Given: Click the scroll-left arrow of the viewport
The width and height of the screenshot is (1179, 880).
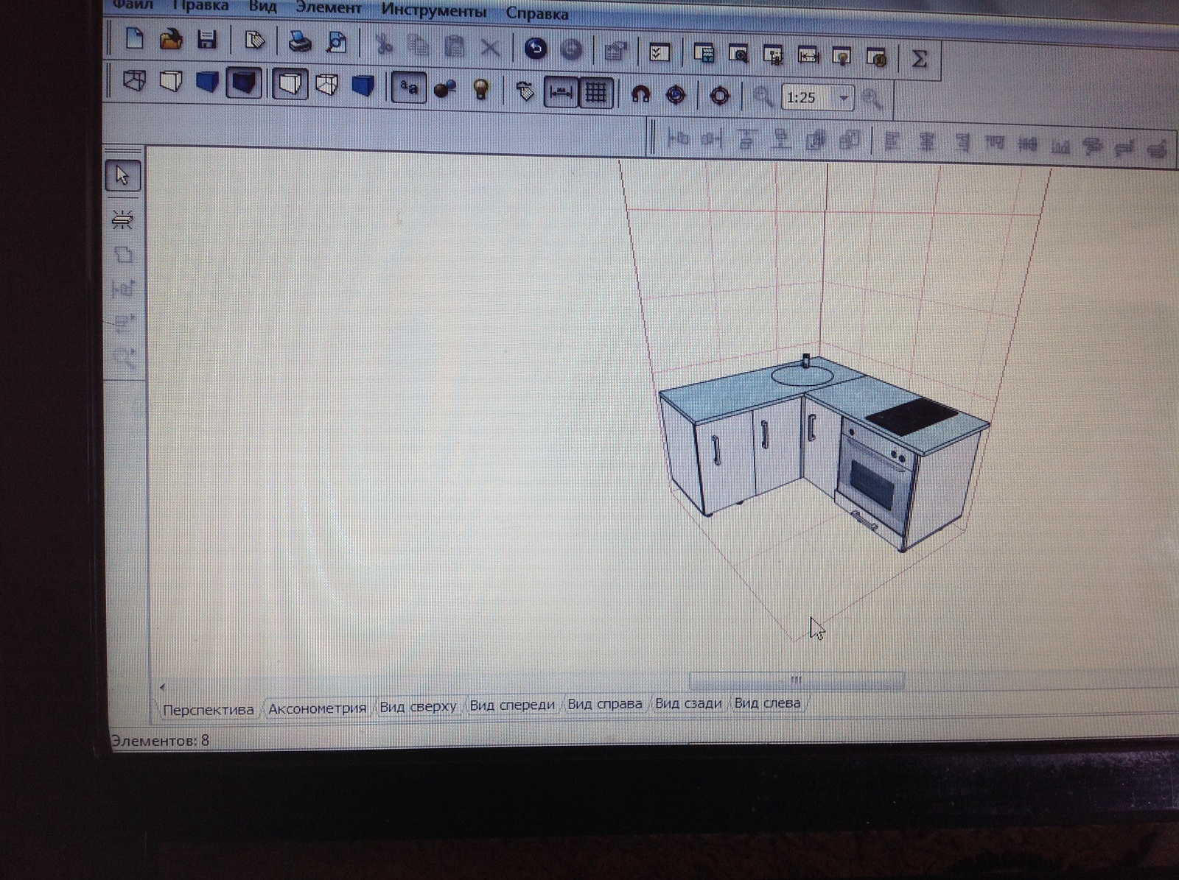Looking at the screenshot, I should tap(163, 687).
